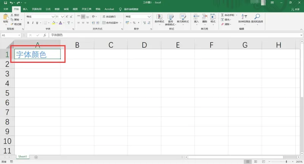Click the Borders icon
The width and height of the screenshot is (304, 164).
click(x=45, y=23)
